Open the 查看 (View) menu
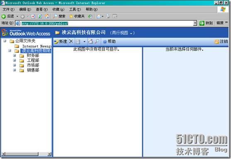231x159 pixels. tap(42, 10)
